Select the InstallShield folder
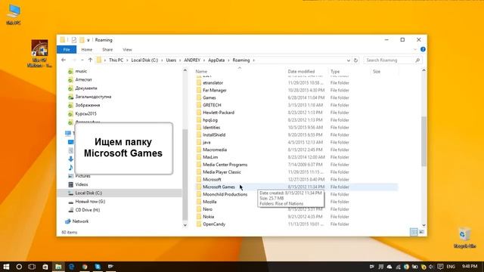Screen dimensions: 484x272 [x=214, y=134]
